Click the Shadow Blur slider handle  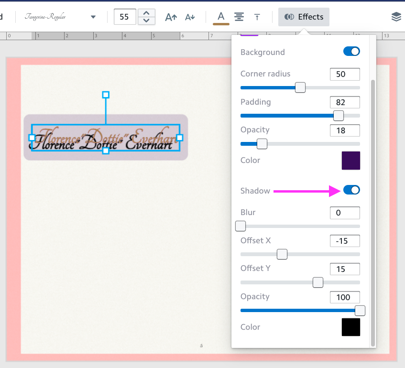[241, 226]
